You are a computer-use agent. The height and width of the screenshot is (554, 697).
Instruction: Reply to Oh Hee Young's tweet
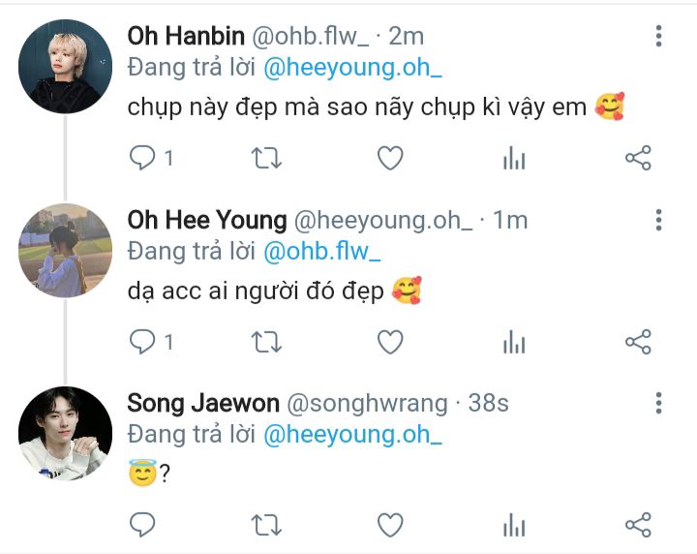click(x=142, y=342)
